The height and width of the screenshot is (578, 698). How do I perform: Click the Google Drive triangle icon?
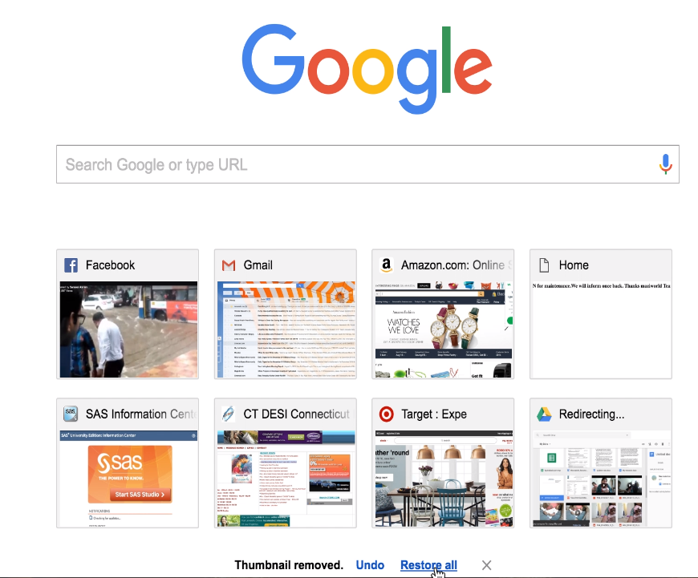click(544, 414)
